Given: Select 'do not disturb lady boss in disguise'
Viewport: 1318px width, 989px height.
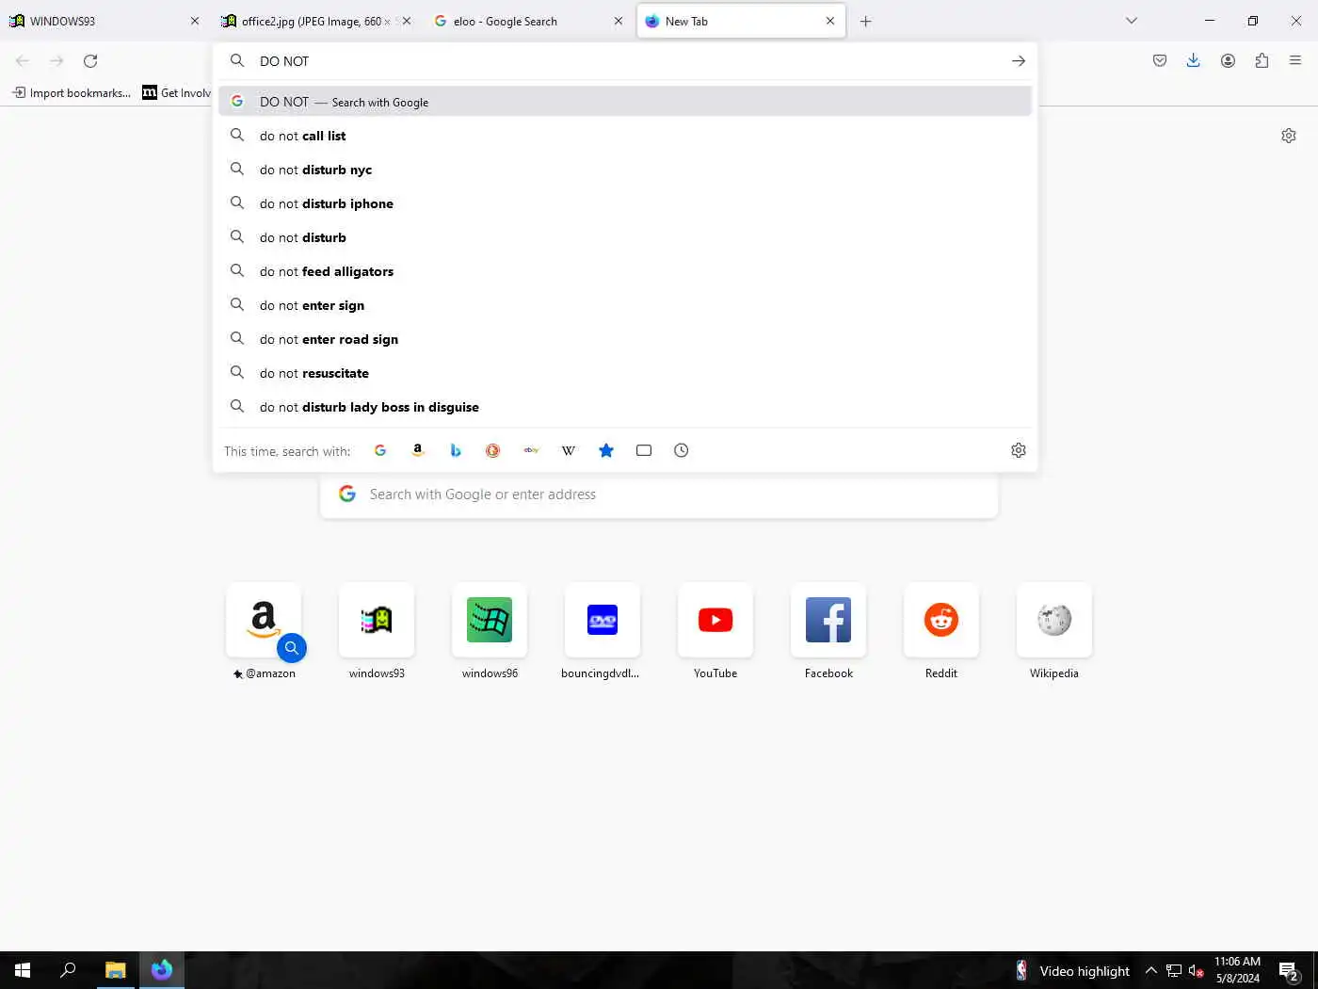Looking at the screenshot, I should pyautogui.click(x=625, y=407).
